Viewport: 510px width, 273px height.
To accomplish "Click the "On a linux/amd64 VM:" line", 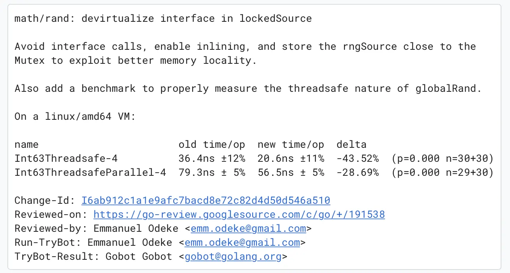I will pos(75,117).
